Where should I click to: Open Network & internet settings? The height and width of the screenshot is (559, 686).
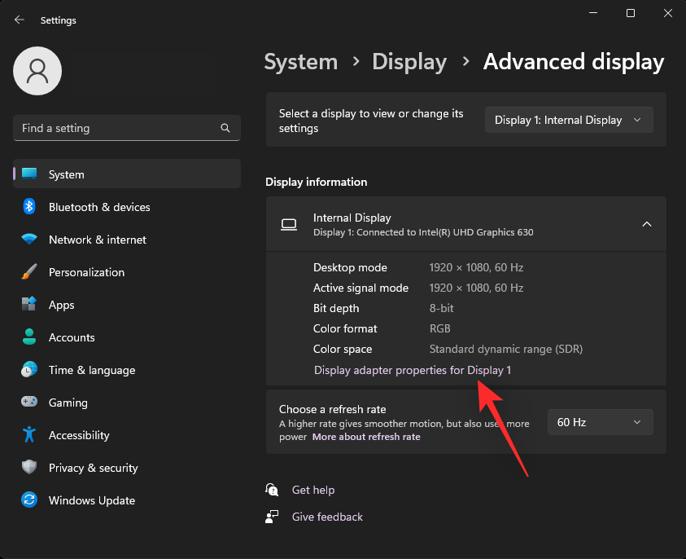(x=29, y=240)
